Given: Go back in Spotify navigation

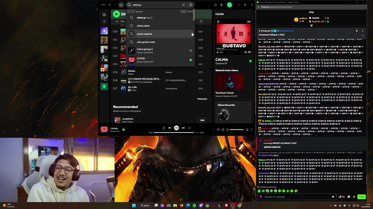Looking at the screenshot, I should (x=110, y=5).
